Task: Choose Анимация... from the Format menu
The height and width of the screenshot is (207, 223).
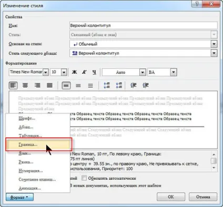Action: click(x=38, y=188)
